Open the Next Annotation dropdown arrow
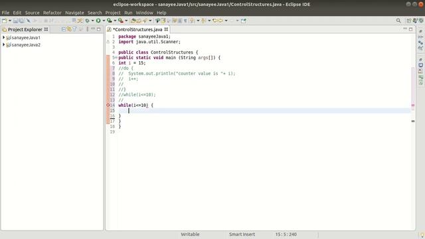 tap(198, 21)
